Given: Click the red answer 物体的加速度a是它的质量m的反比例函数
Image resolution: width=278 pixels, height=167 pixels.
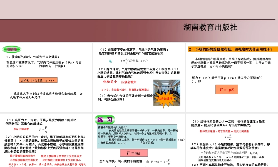Looking at the screenshot, I should (x=224, y=131).
